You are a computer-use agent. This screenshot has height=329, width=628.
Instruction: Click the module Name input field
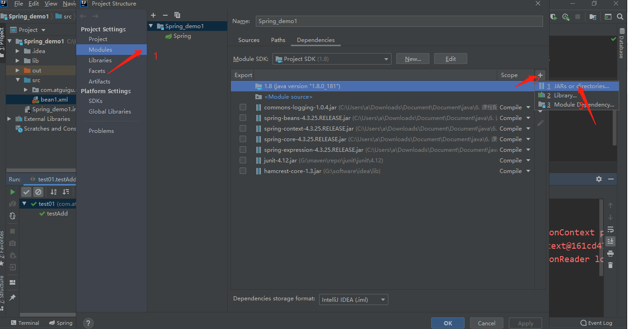[399, 21]
